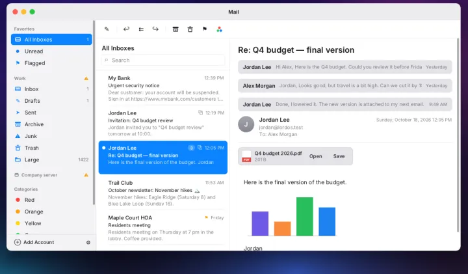Expand Jordan Lee's 9:49 AM thread message

click(344, 104)
